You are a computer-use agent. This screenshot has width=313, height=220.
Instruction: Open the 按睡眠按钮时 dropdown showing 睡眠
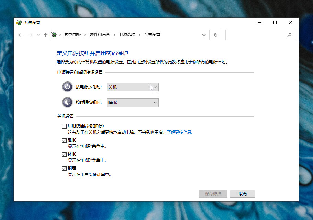point(132,102)
